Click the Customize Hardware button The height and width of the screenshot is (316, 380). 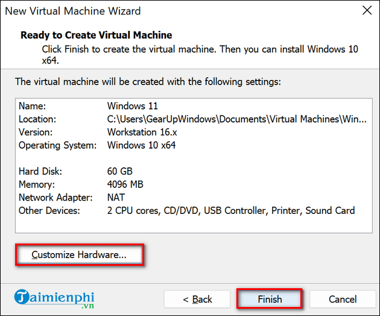click(80, 254)
